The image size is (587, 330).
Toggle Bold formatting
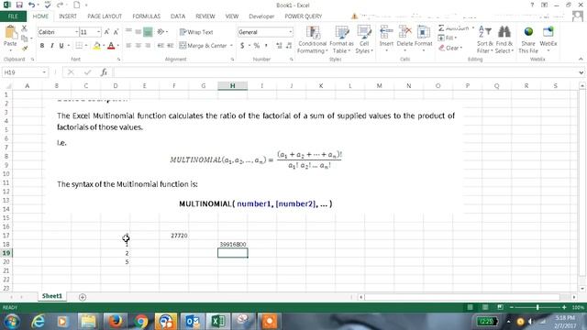point(42,46)
